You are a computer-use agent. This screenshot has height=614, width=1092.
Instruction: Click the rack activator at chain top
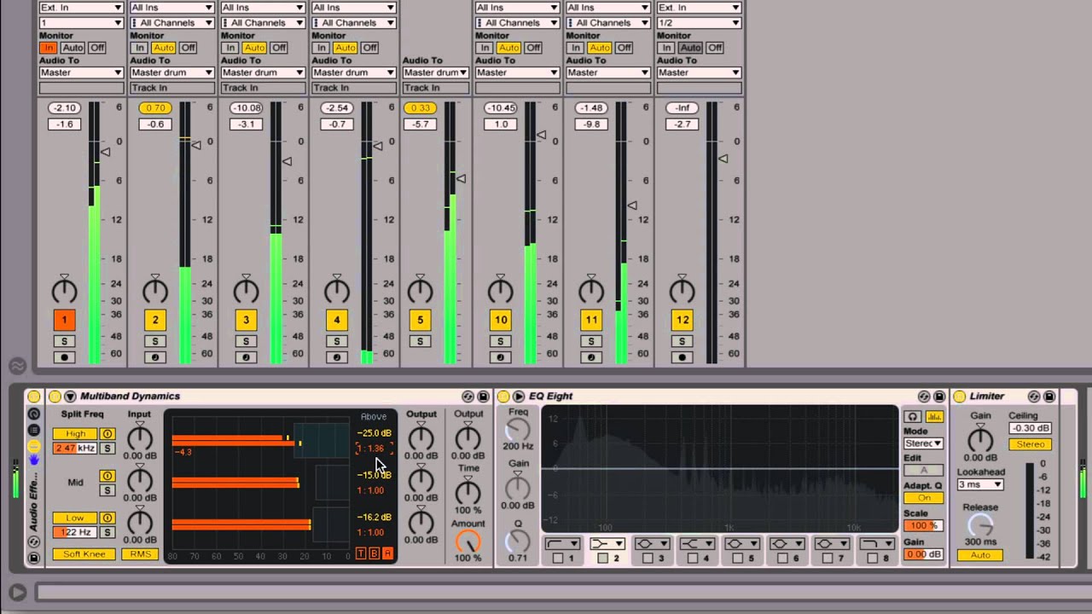pyautogui.click(x=33, y=397)
